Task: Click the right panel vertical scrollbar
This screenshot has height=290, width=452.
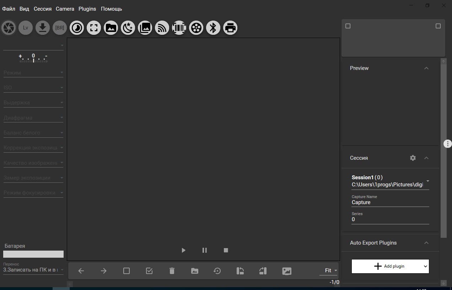Action: click(x=443, y=151)
